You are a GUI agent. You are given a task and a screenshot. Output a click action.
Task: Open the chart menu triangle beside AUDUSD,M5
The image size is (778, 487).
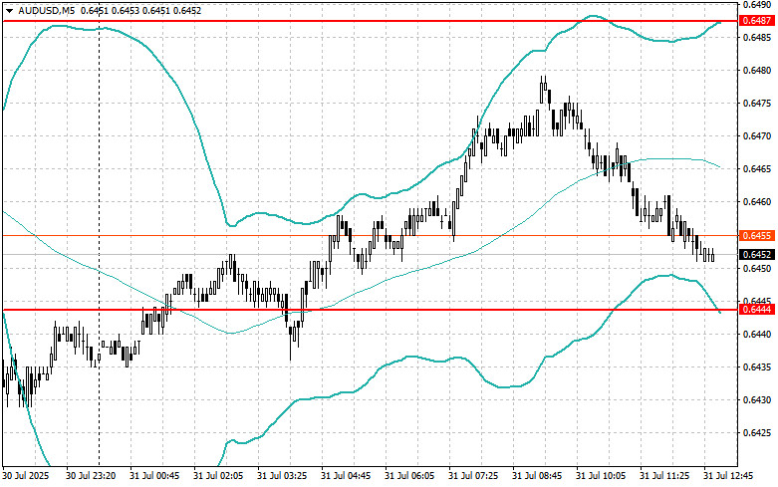coord(9,11)
